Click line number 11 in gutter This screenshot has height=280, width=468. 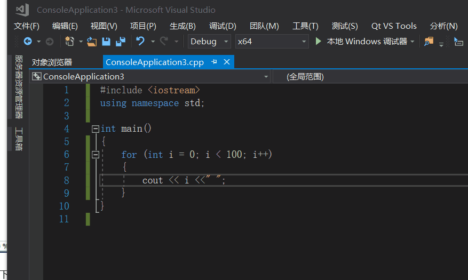[x=64, y=219]
